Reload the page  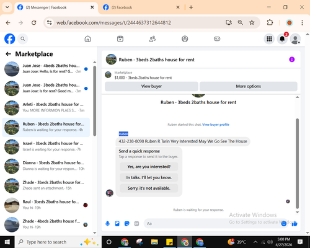(x=33, y=22)
